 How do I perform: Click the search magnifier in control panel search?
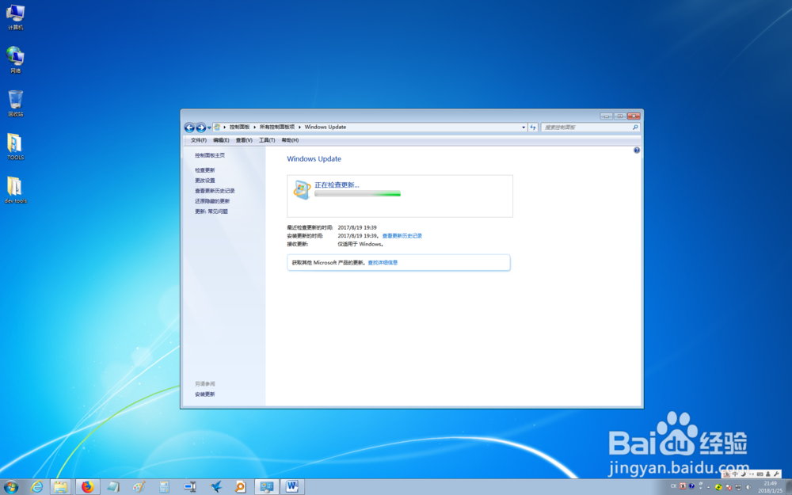(635, 128)
